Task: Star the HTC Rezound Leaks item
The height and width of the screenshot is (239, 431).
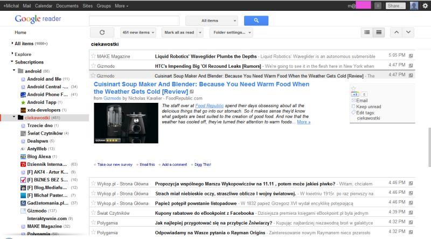Action: coord(93,66)
